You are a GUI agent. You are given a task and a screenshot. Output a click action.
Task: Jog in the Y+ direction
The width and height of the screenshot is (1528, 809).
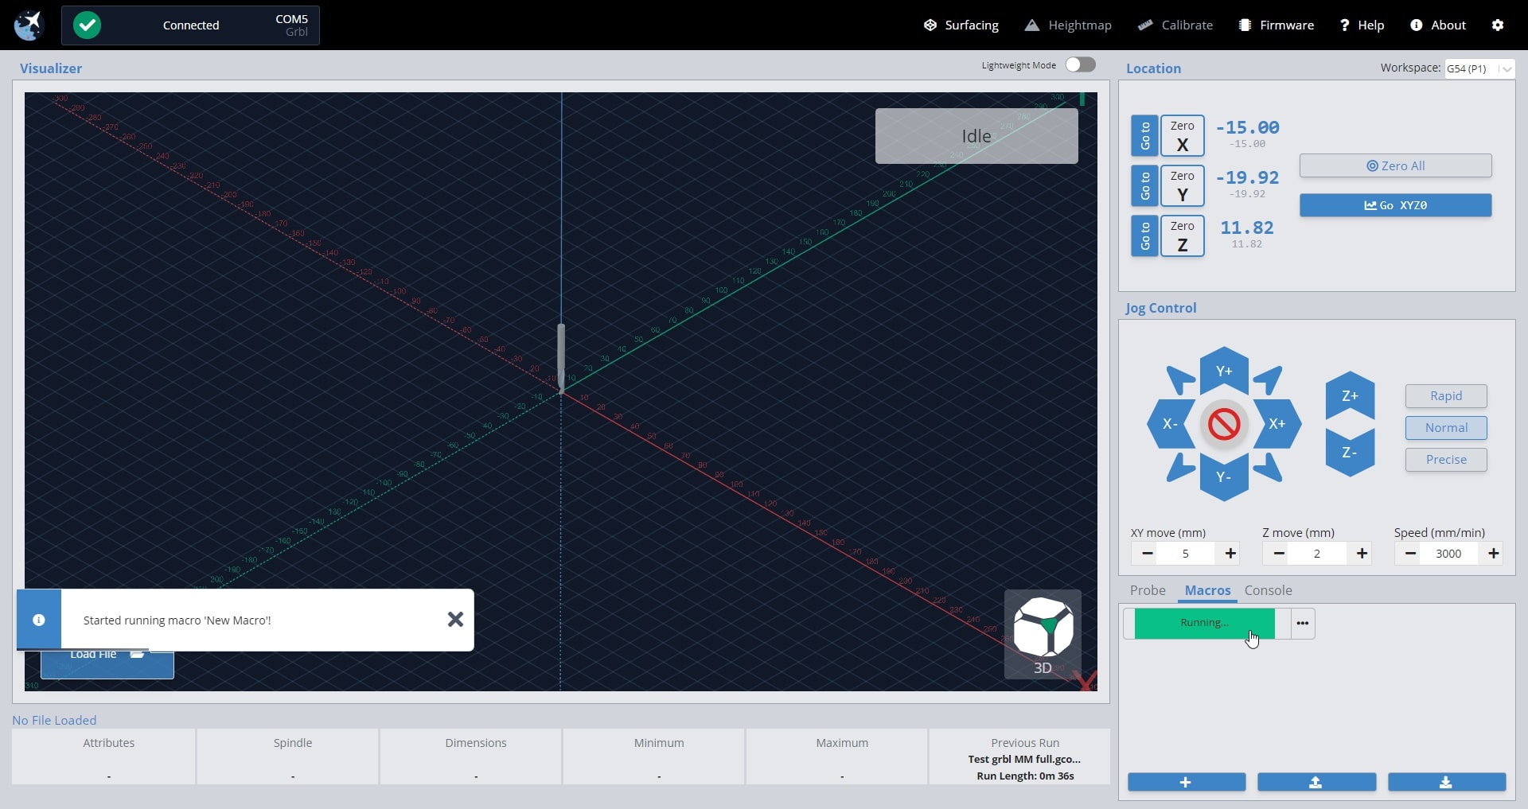coord(1224,371)
